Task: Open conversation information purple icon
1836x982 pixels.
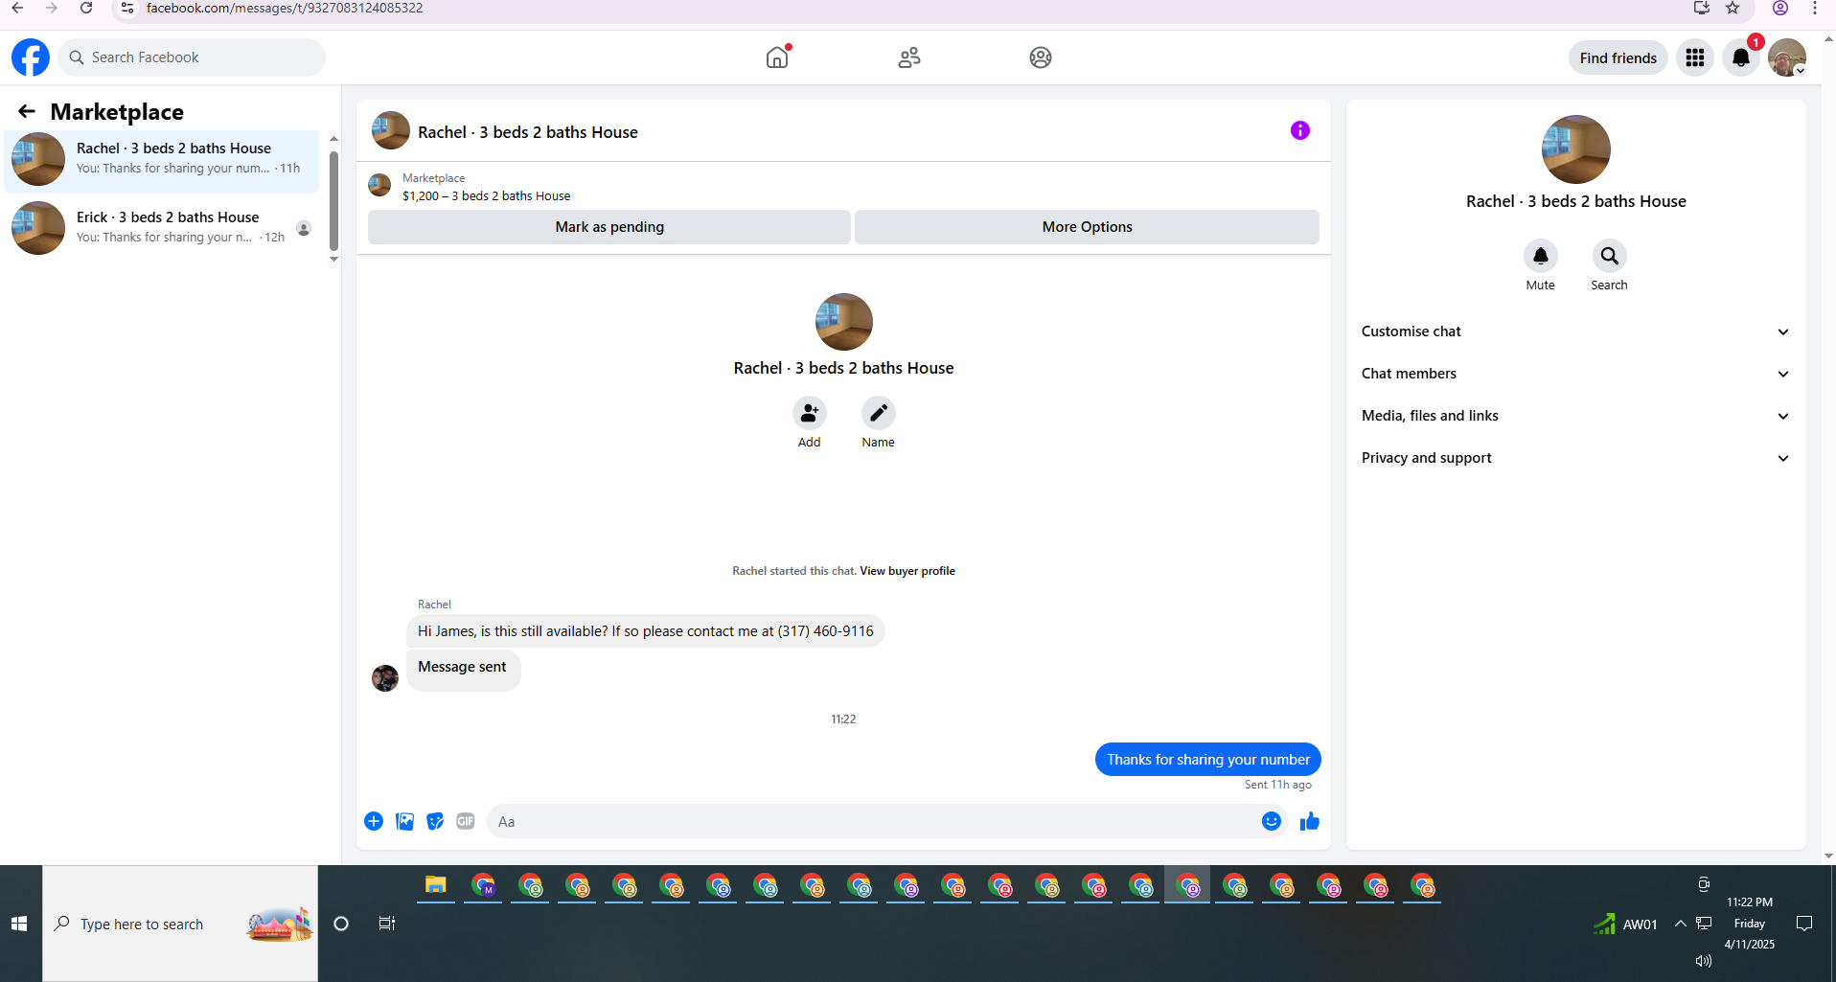Action: [1300, 130]
